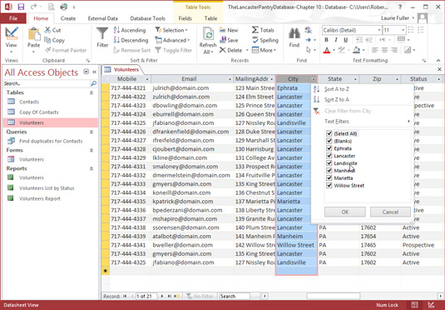Viewport: 445px width, 310px height.
Task: Choose Sort Z to A in filter menu
Action: coord(337,99)
